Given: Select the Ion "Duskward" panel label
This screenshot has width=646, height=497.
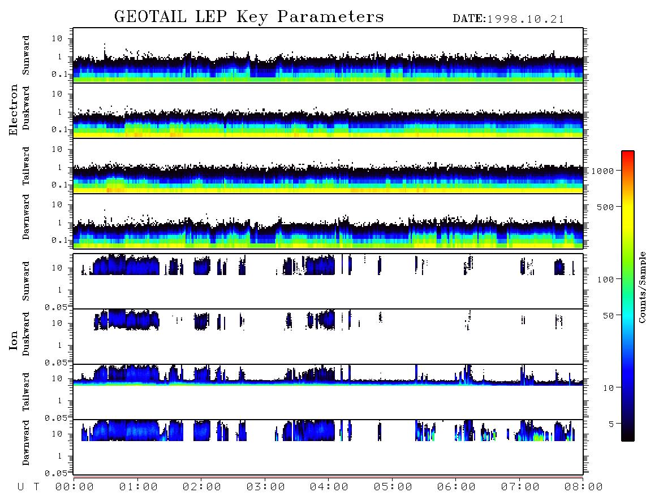Looking at the screenshot, I should (x=26, y=334).
